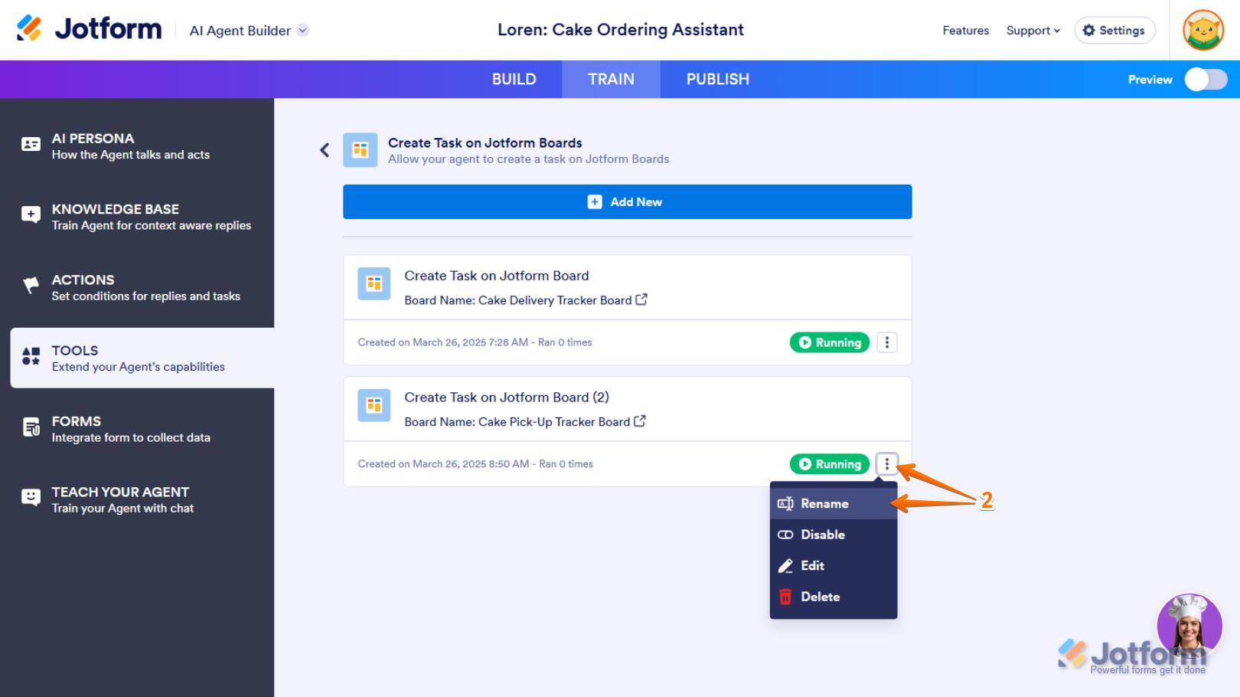Open Teach Your Agent section
The image size is (1240, 697).
point(137,499)
